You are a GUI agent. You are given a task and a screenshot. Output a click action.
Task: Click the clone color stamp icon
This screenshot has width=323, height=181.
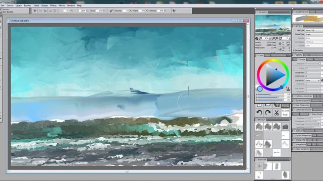[x=288, y=88]
